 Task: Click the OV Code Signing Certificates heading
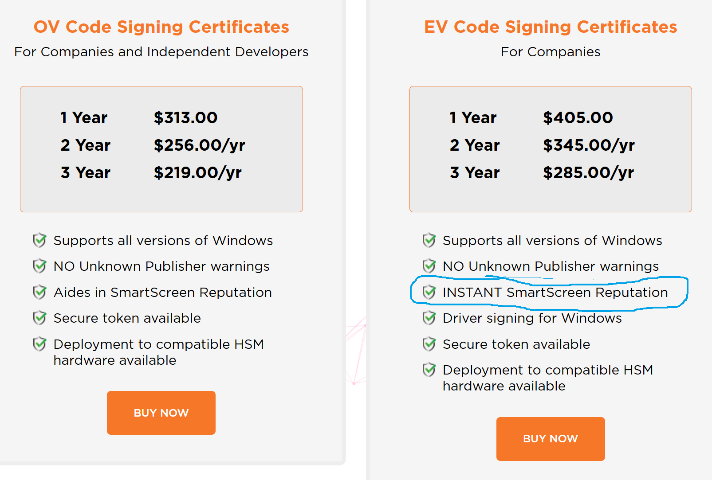161,27
